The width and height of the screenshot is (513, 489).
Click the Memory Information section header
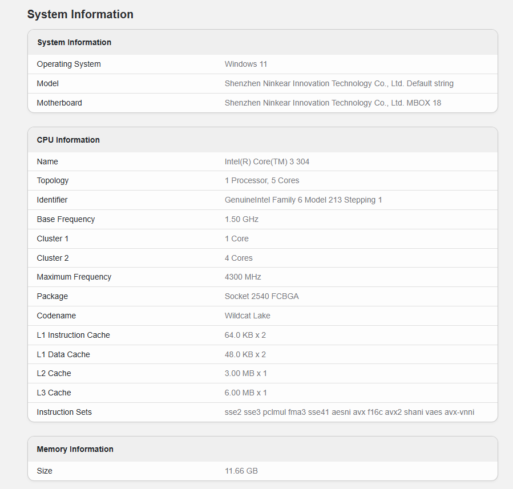pos(75,449)
